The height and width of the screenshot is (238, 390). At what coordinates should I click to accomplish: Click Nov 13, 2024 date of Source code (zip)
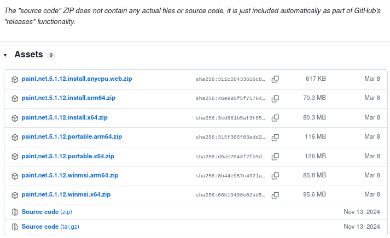tap(362, 212)
